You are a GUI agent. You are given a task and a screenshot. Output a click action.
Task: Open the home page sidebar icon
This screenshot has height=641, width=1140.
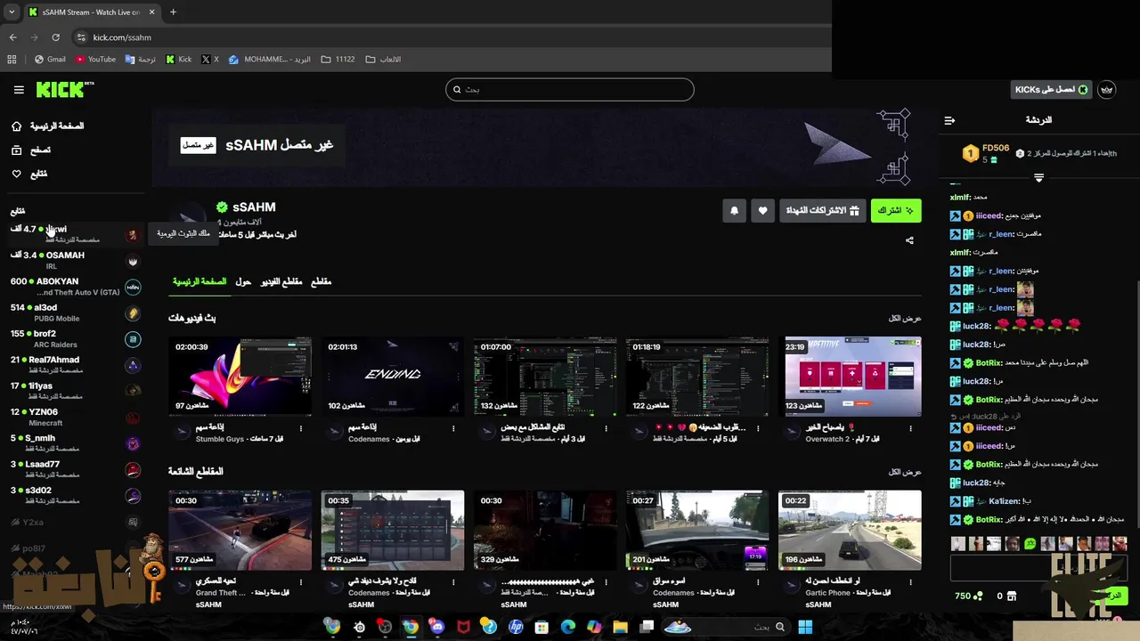pyautogui.click(x=16, y=126)
